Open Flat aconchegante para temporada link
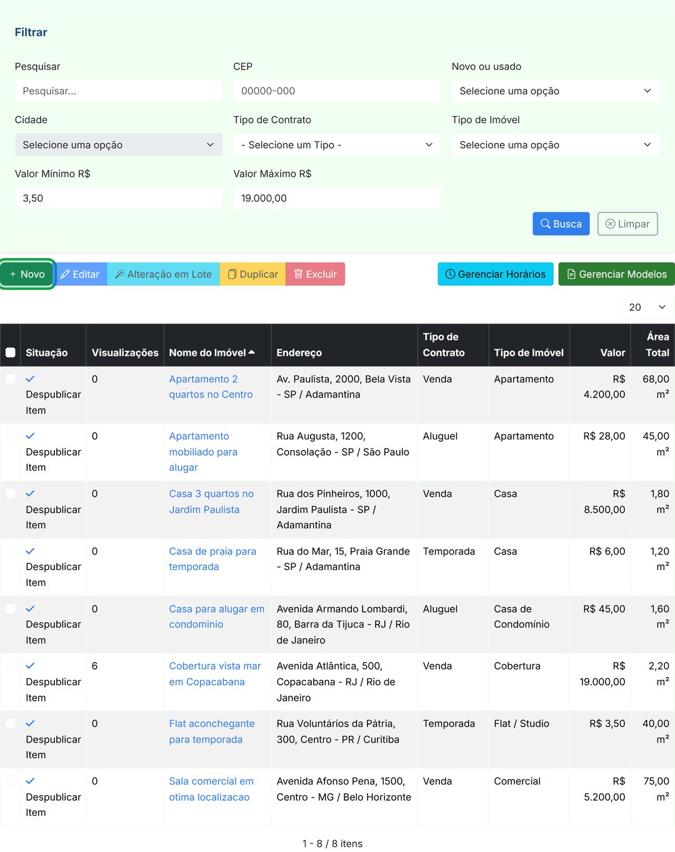 point(212,731)
